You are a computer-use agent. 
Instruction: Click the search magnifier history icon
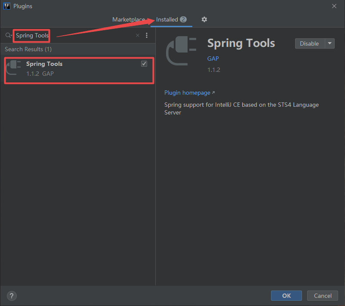[x=9, y=35]
